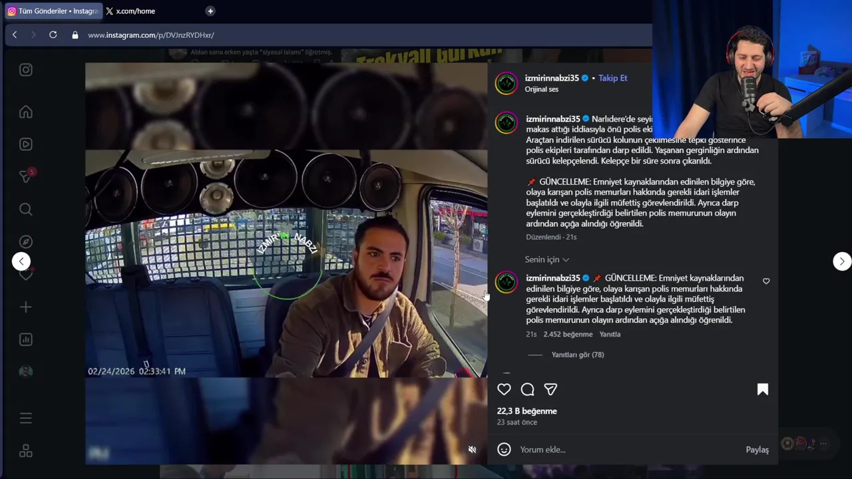Expand Senin için comments sort dropdown
This screenshot has height=479, width=852.
(x=547, y=259)
